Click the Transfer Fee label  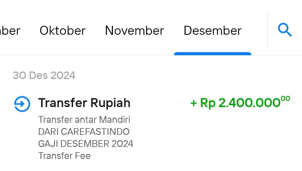coord(64,156)
